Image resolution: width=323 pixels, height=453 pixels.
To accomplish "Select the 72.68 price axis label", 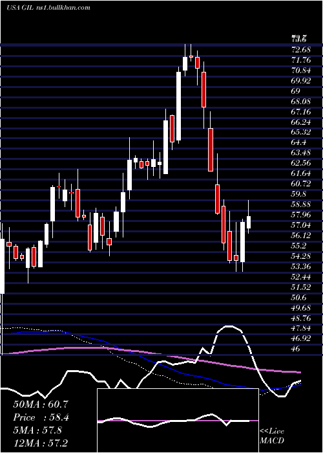I will click(x=301, y=50).
